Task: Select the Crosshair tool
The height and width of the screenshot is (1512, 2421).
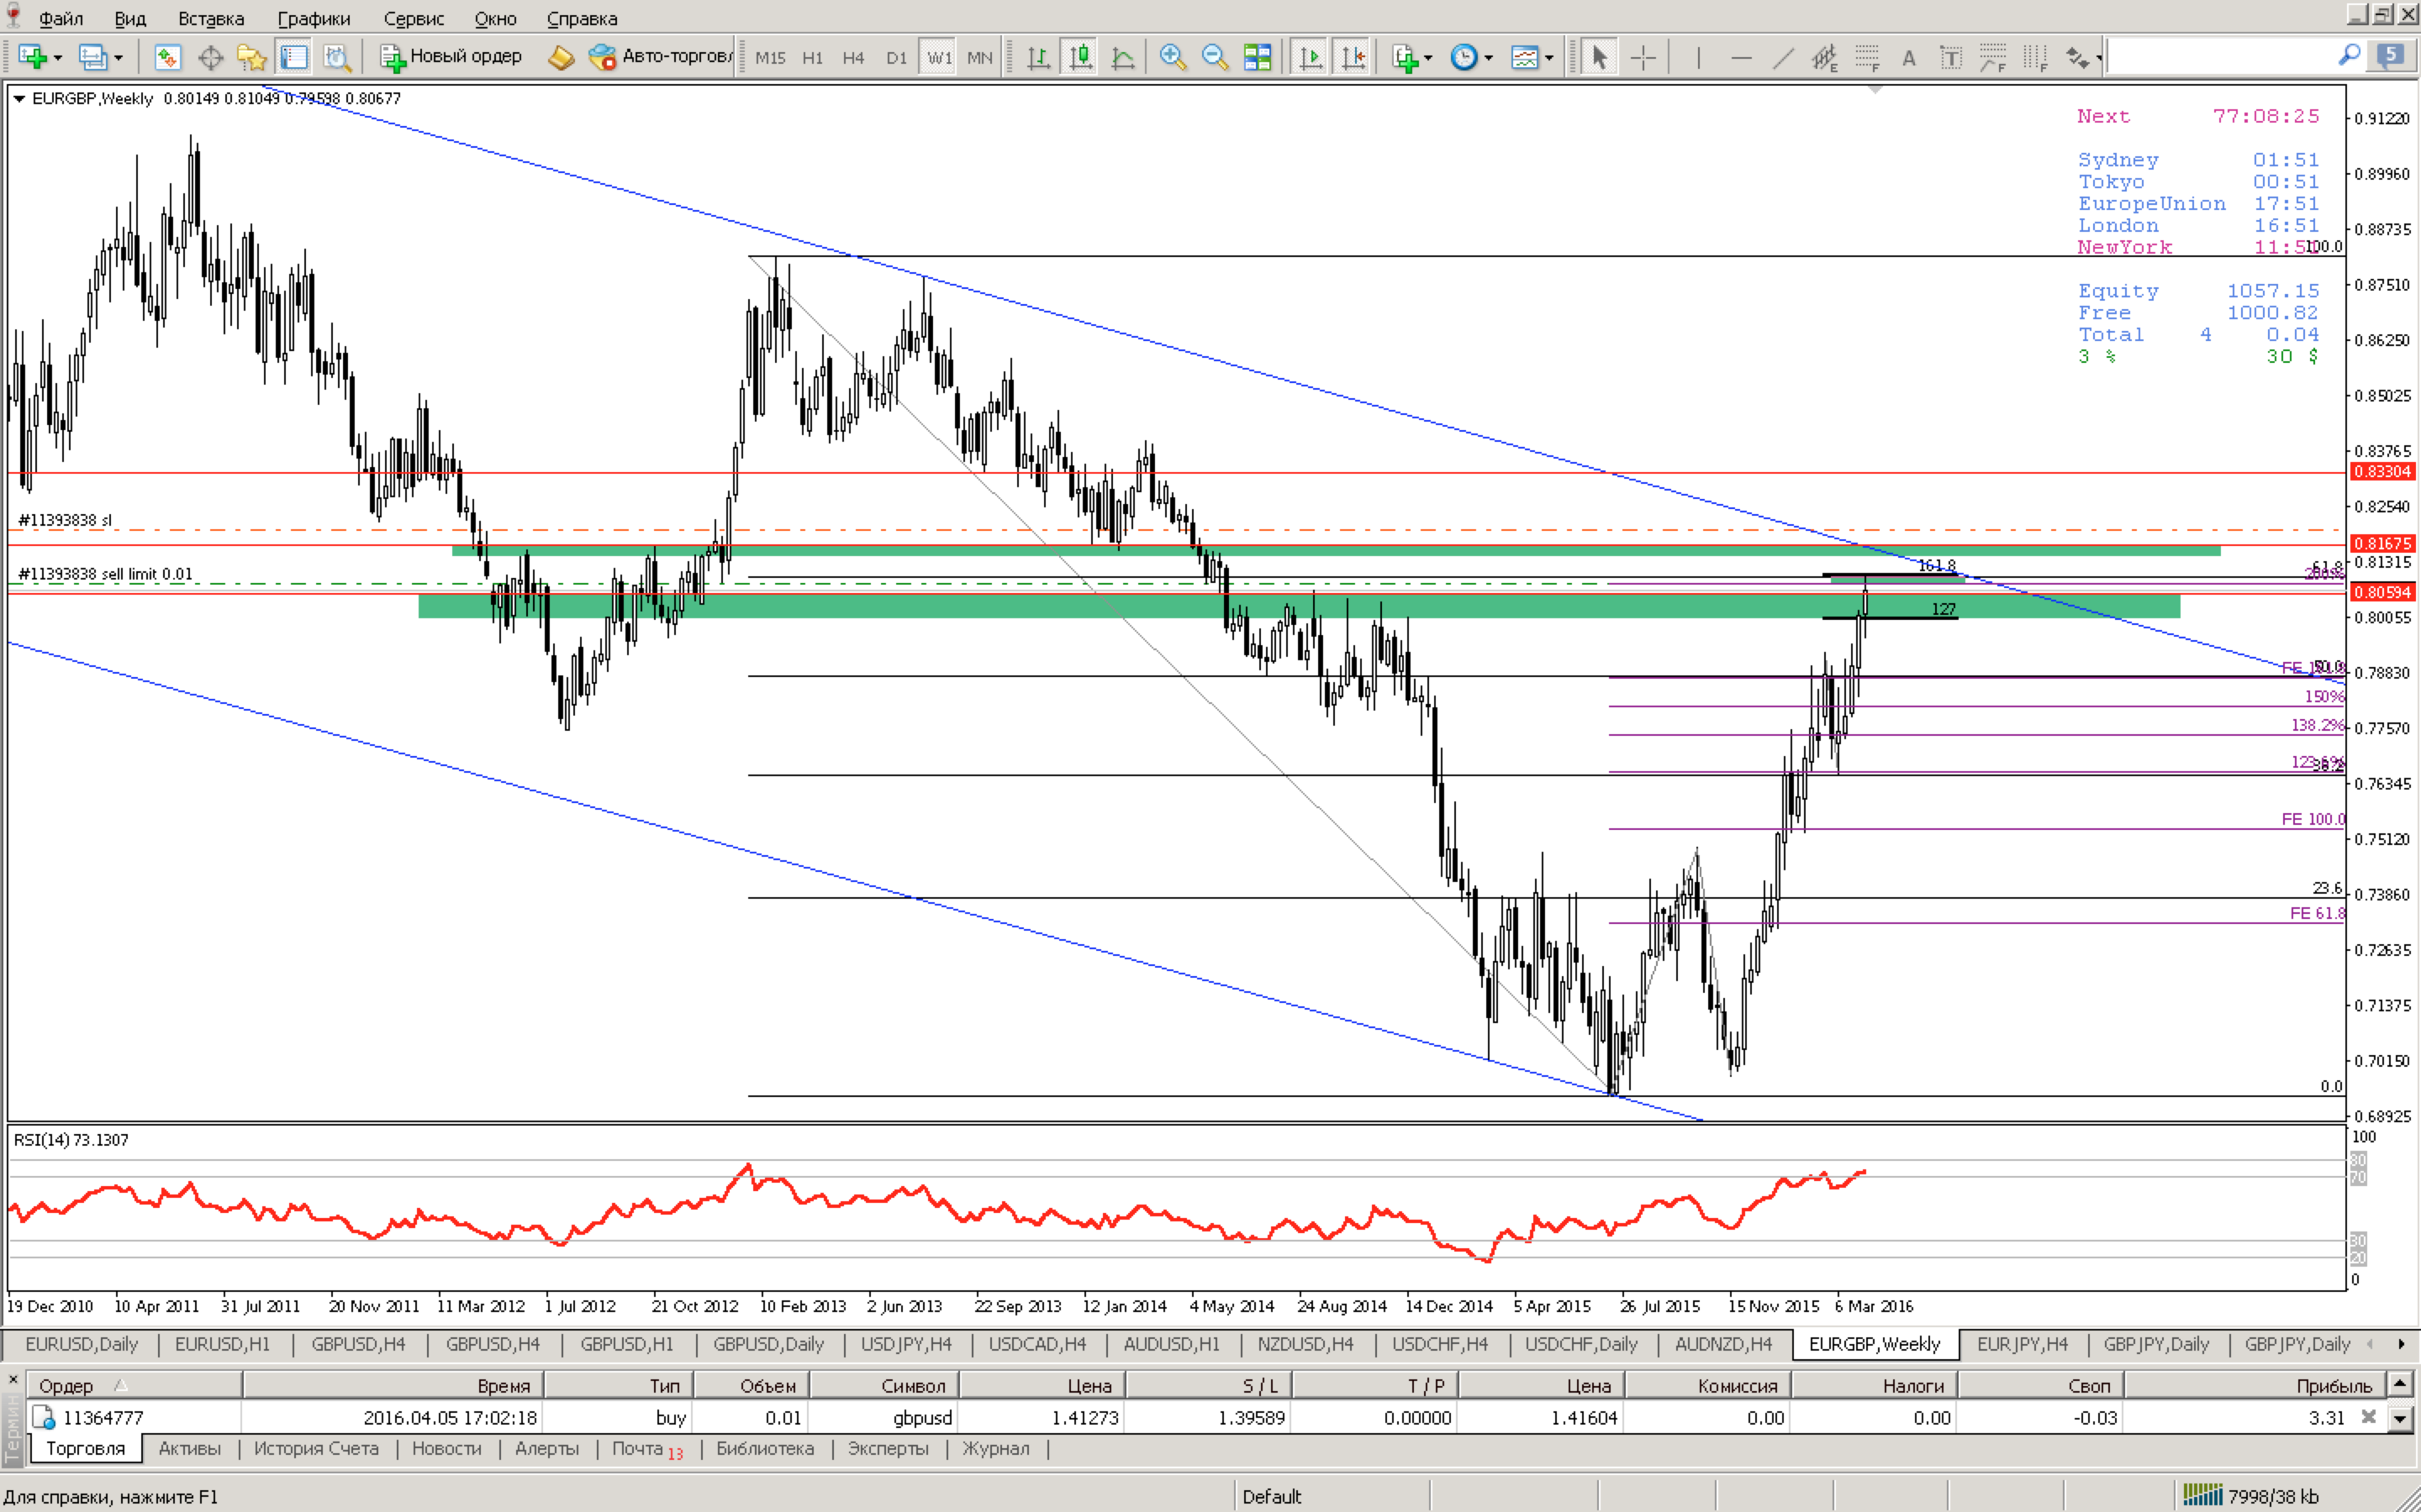Action: [1643, 57]
